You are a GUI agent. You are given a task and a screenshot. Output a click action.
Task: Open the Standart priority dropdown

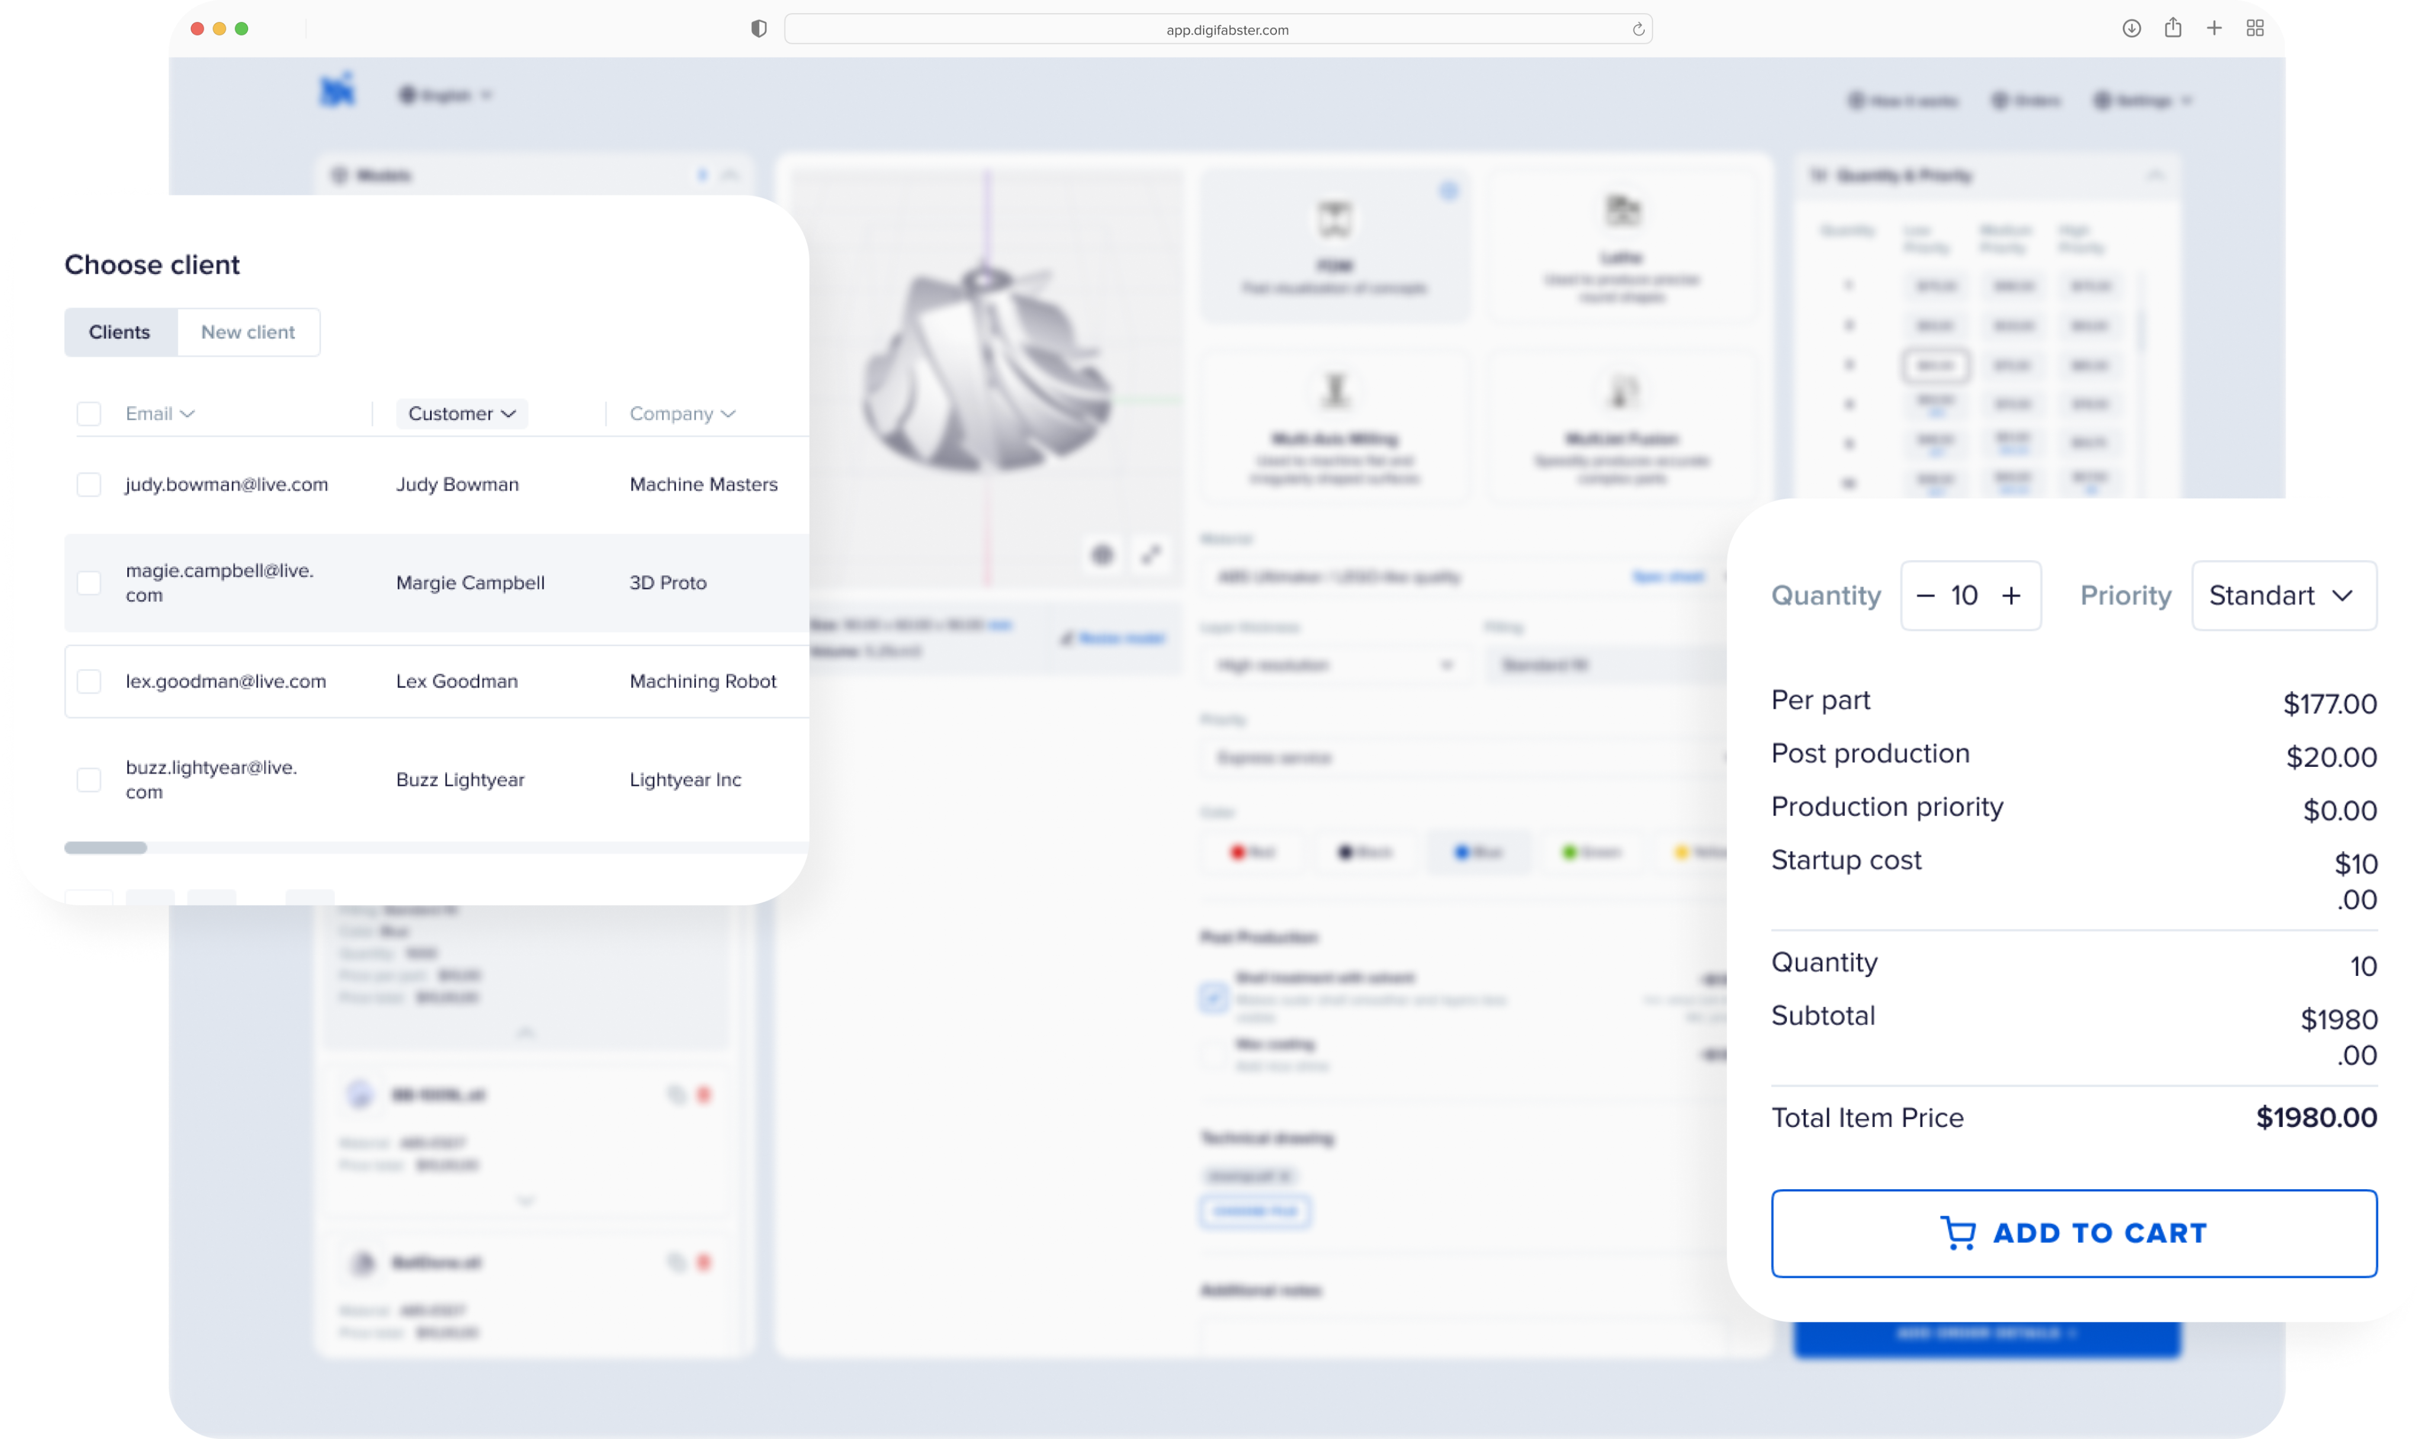click(2283, 595)
